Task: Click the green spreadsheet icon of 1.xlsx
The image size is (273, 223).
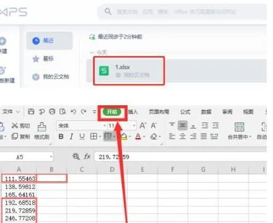Action: (104, 71)
